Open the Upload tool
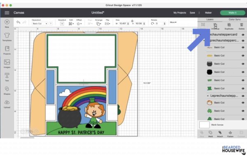This screenshot has height=157, width=247. tap(7, 104)
